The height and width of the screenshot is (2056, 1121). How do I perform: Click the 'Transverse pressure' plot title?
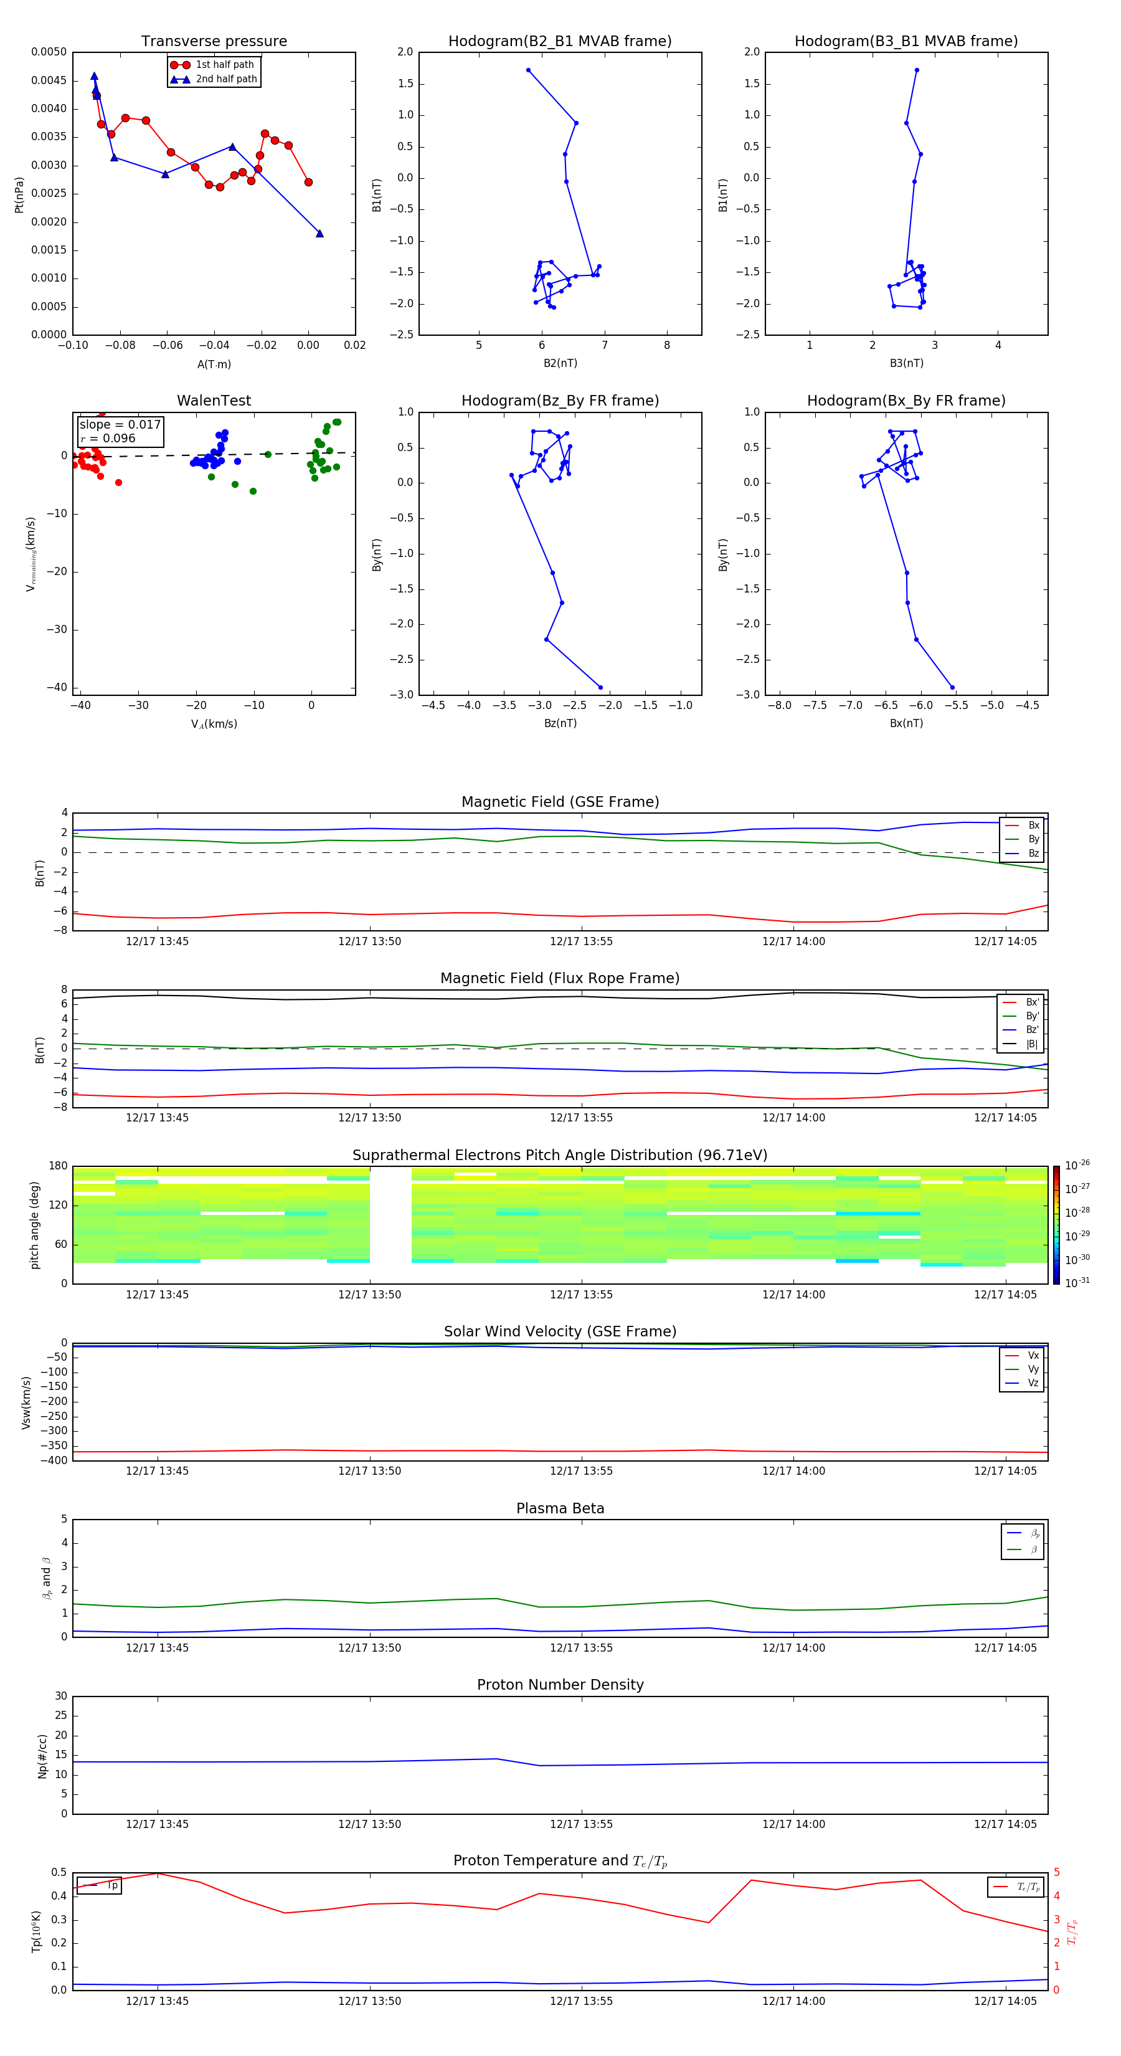pyautogui.click(x=214, y=42)
